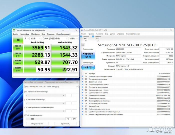Click the Хорошо 95 % health status button
This screenshot has width=175, height=135.
click(88, 55)
